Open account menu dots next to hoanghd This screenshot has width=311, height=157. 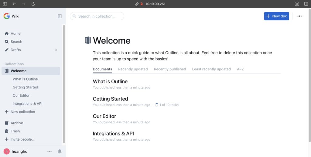50,152
